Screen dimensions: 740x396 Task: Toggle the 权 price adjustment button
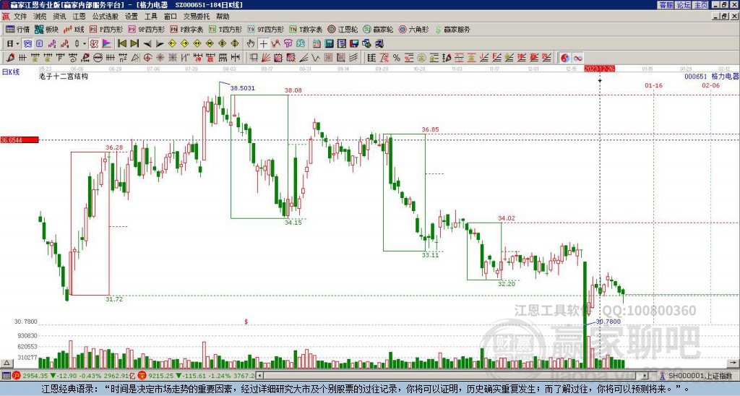(x=94, y=44)
